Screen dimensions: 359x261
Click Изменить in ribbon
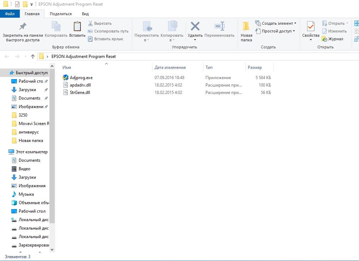(334, 31)
